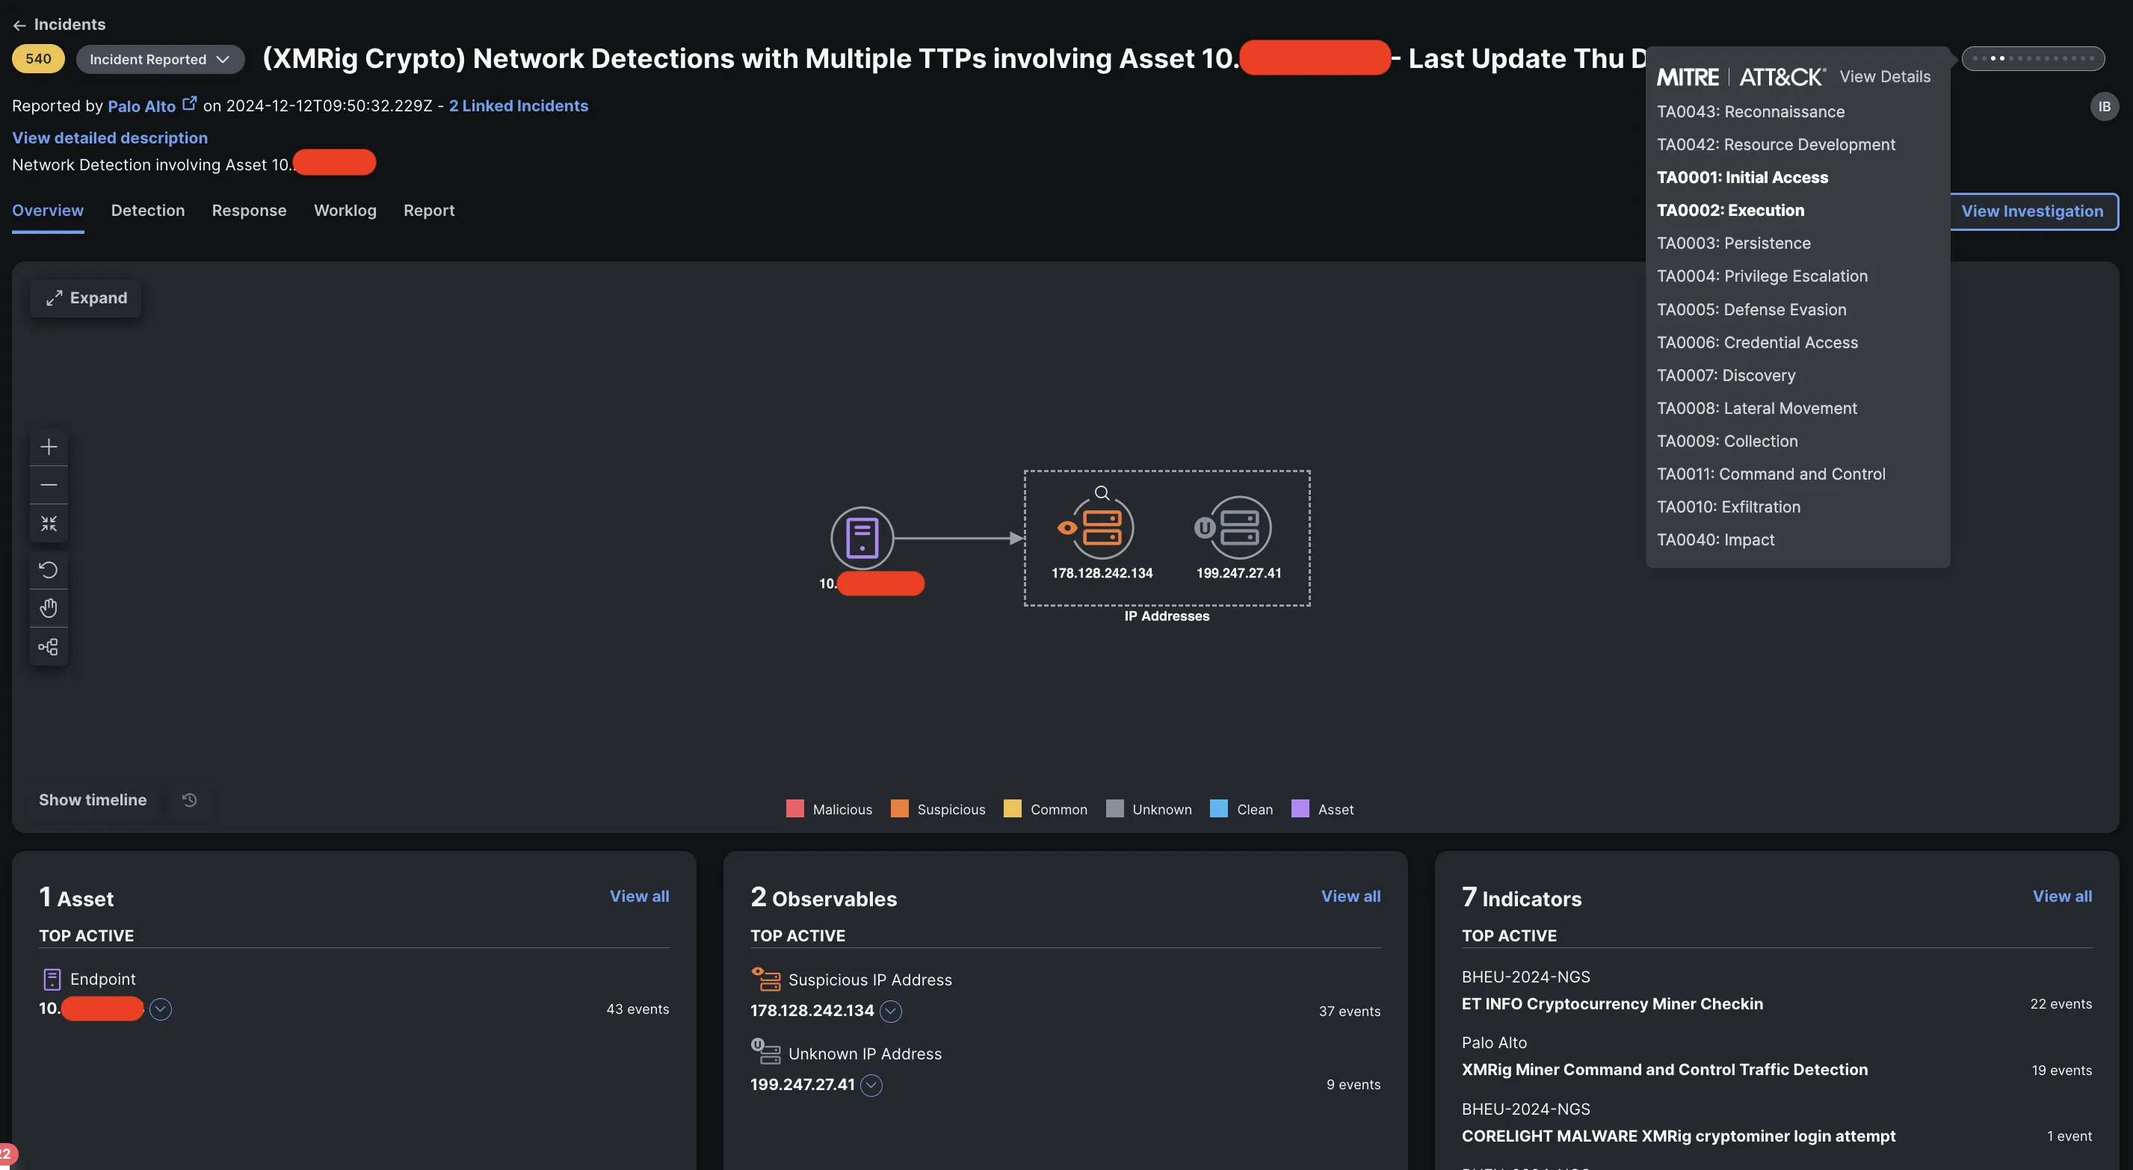Expand details for IP 178.128.242.134
This screenshot has width=2133, height=1170.
pyautogui.click(x=891, y=1011)
